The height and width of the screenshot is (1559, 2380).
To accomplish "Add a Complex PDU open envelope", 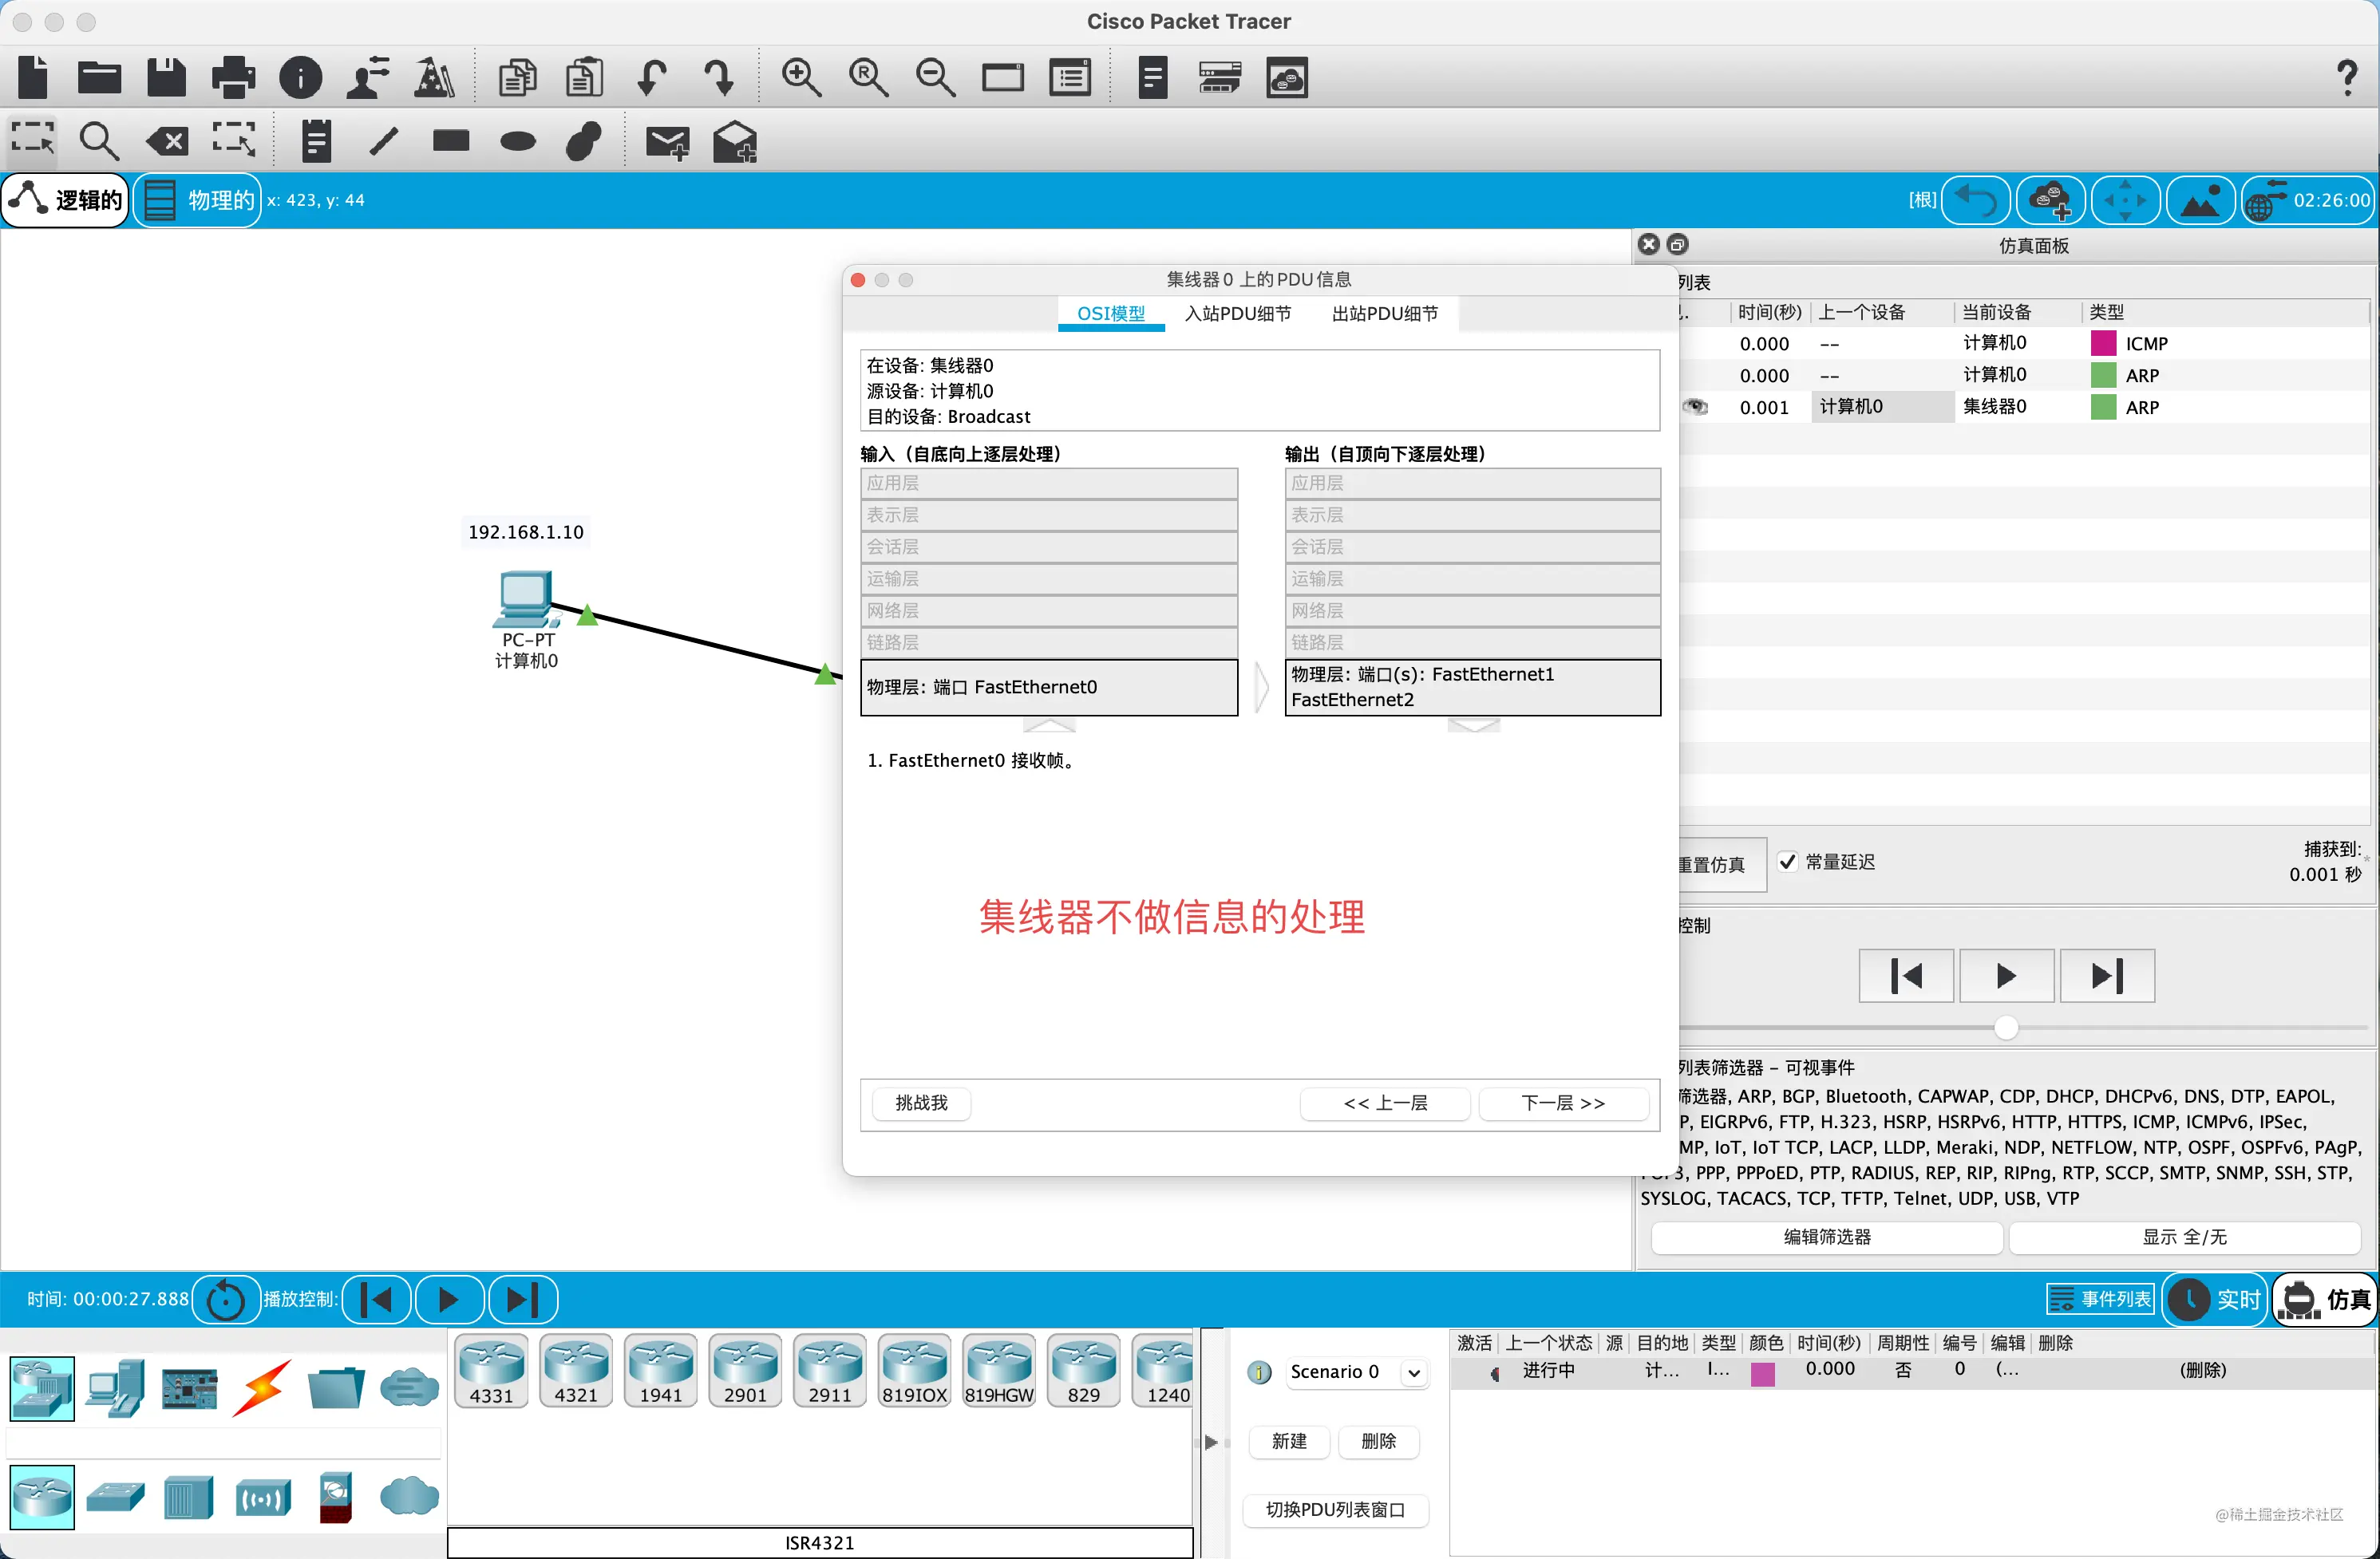I will (735, 142).
